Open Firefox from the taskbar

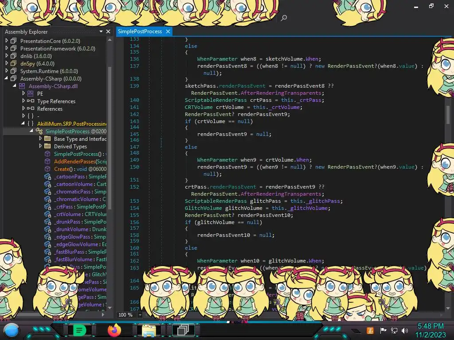(x=114, y=330)
